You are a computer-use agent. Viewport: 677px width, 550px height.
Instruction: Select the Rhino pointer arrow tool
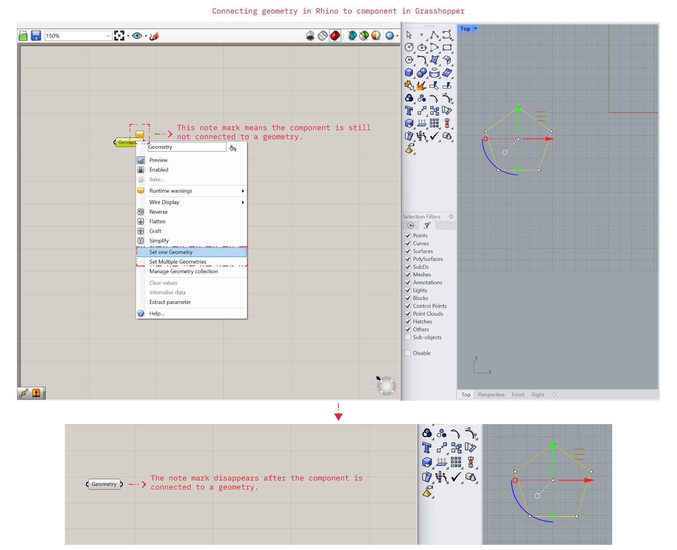click(409, 35)
